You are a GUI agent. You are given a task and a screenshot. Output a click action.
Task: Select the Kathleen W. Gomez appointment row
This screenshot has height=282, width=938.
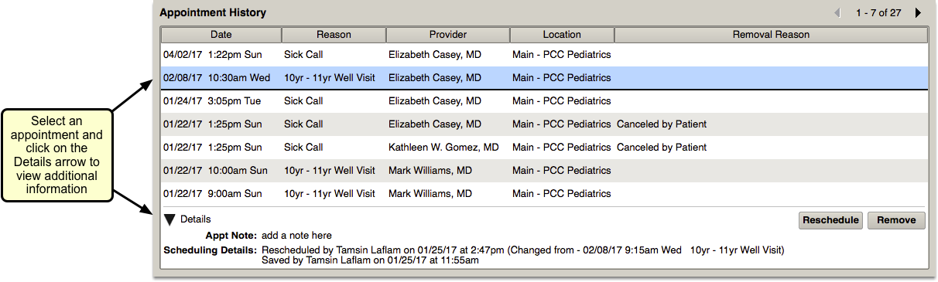coord(544,148)
